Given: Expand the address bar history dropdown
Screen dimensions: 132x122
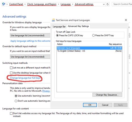Looking at the screenshot, I should pos(104,4).
